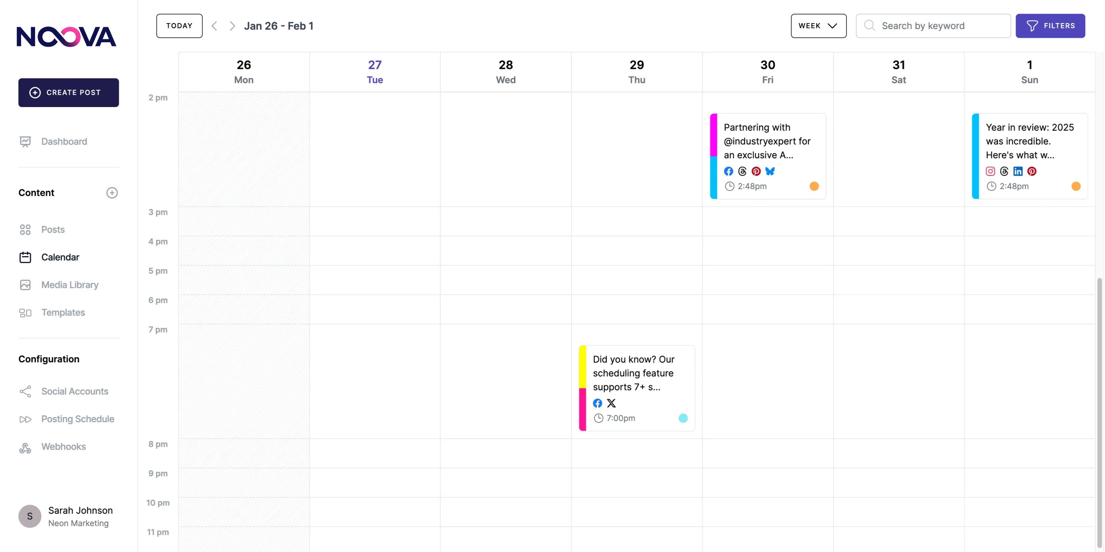Click the Noova logo
Screen dimensions: 1105x552
pyautogui.click(x=67, y=36)
